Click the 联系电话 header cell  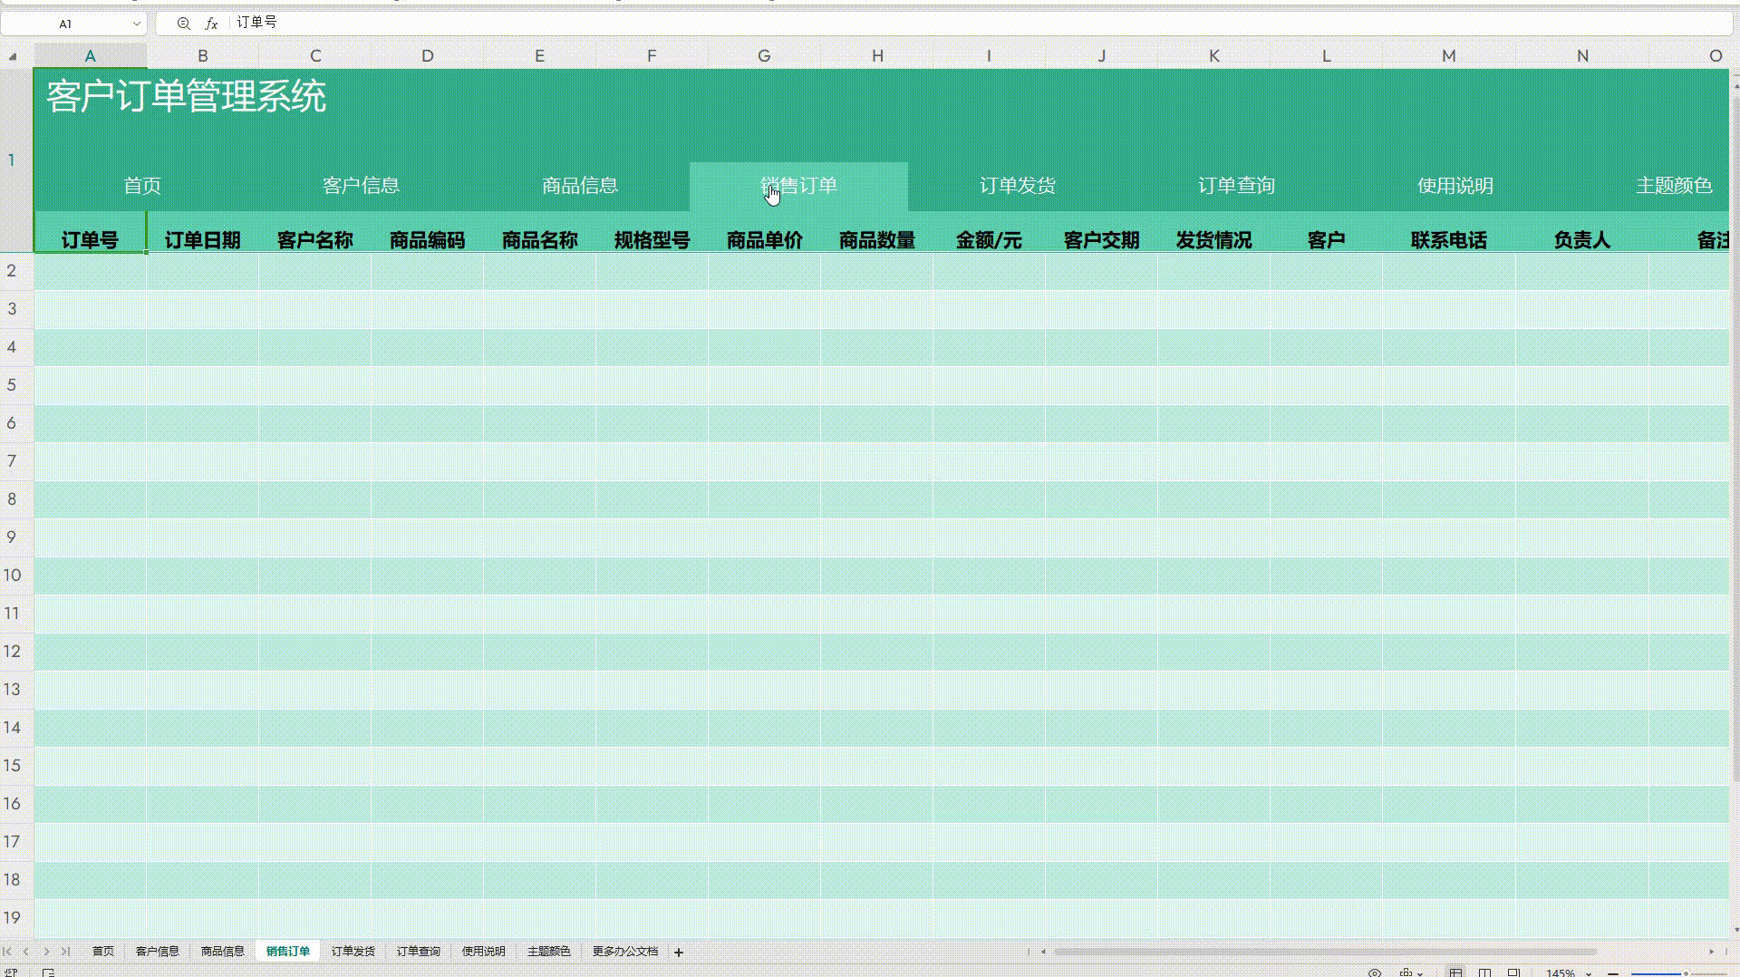click(1449, 240)
